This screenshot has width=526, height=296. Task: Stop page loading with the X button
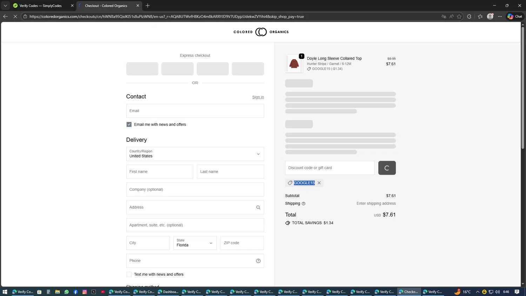tap(15, 16)
